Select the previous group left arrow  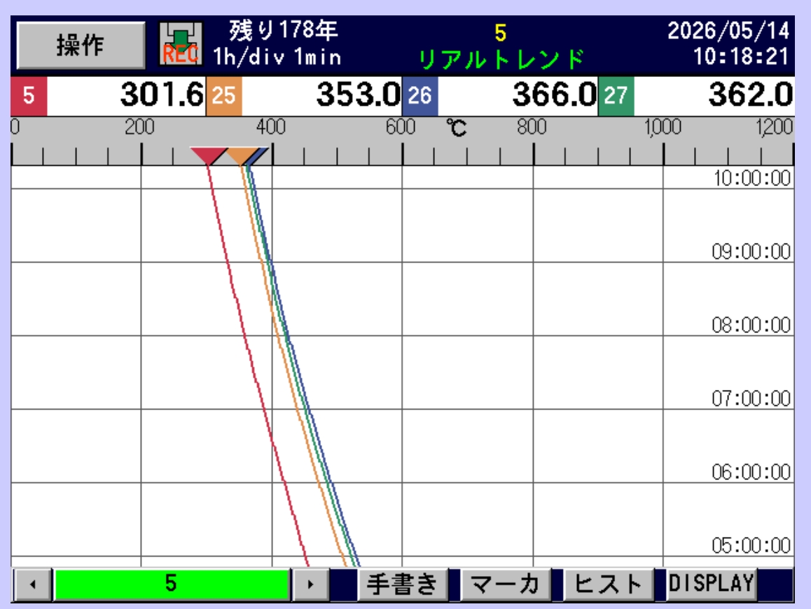pyautogui.click(x=33, y=584)
